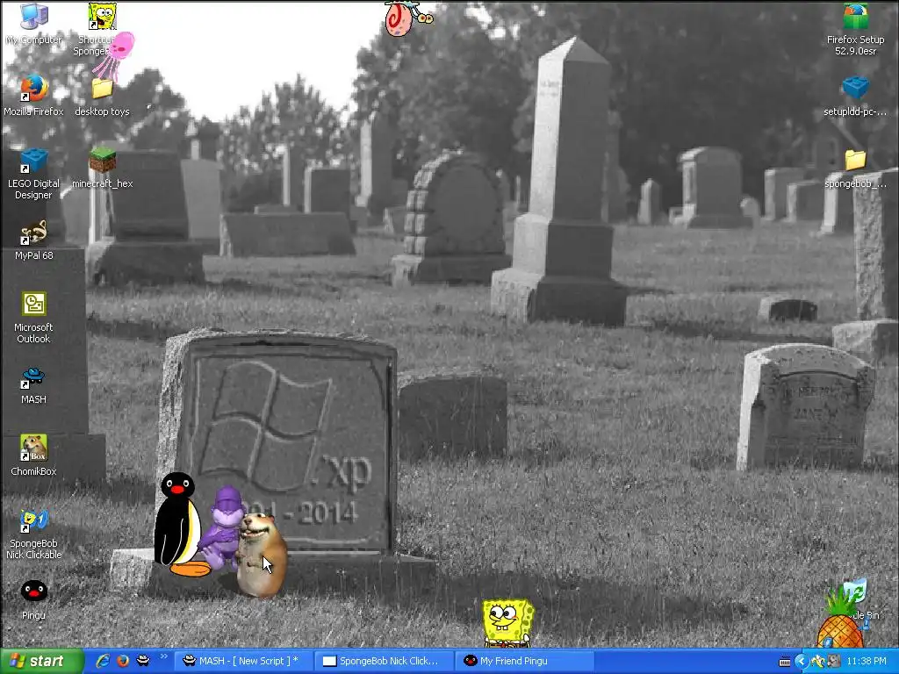Switch to the MASH - [ New Script ] taskbar button
Image resolution: width=899 pixels, height=674 pixels.
243,662
